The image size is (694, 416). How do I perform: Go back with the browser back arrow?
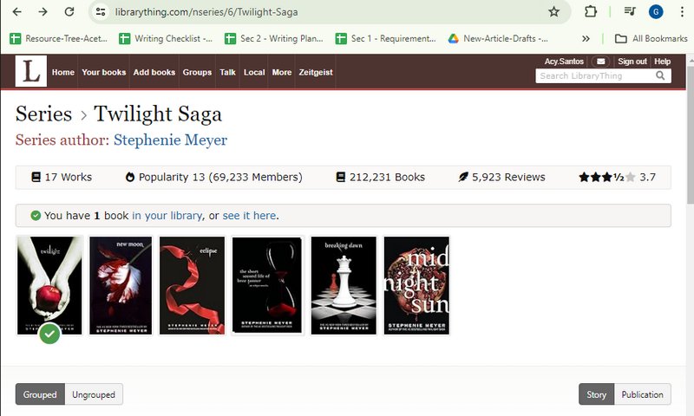pos(16,12)
